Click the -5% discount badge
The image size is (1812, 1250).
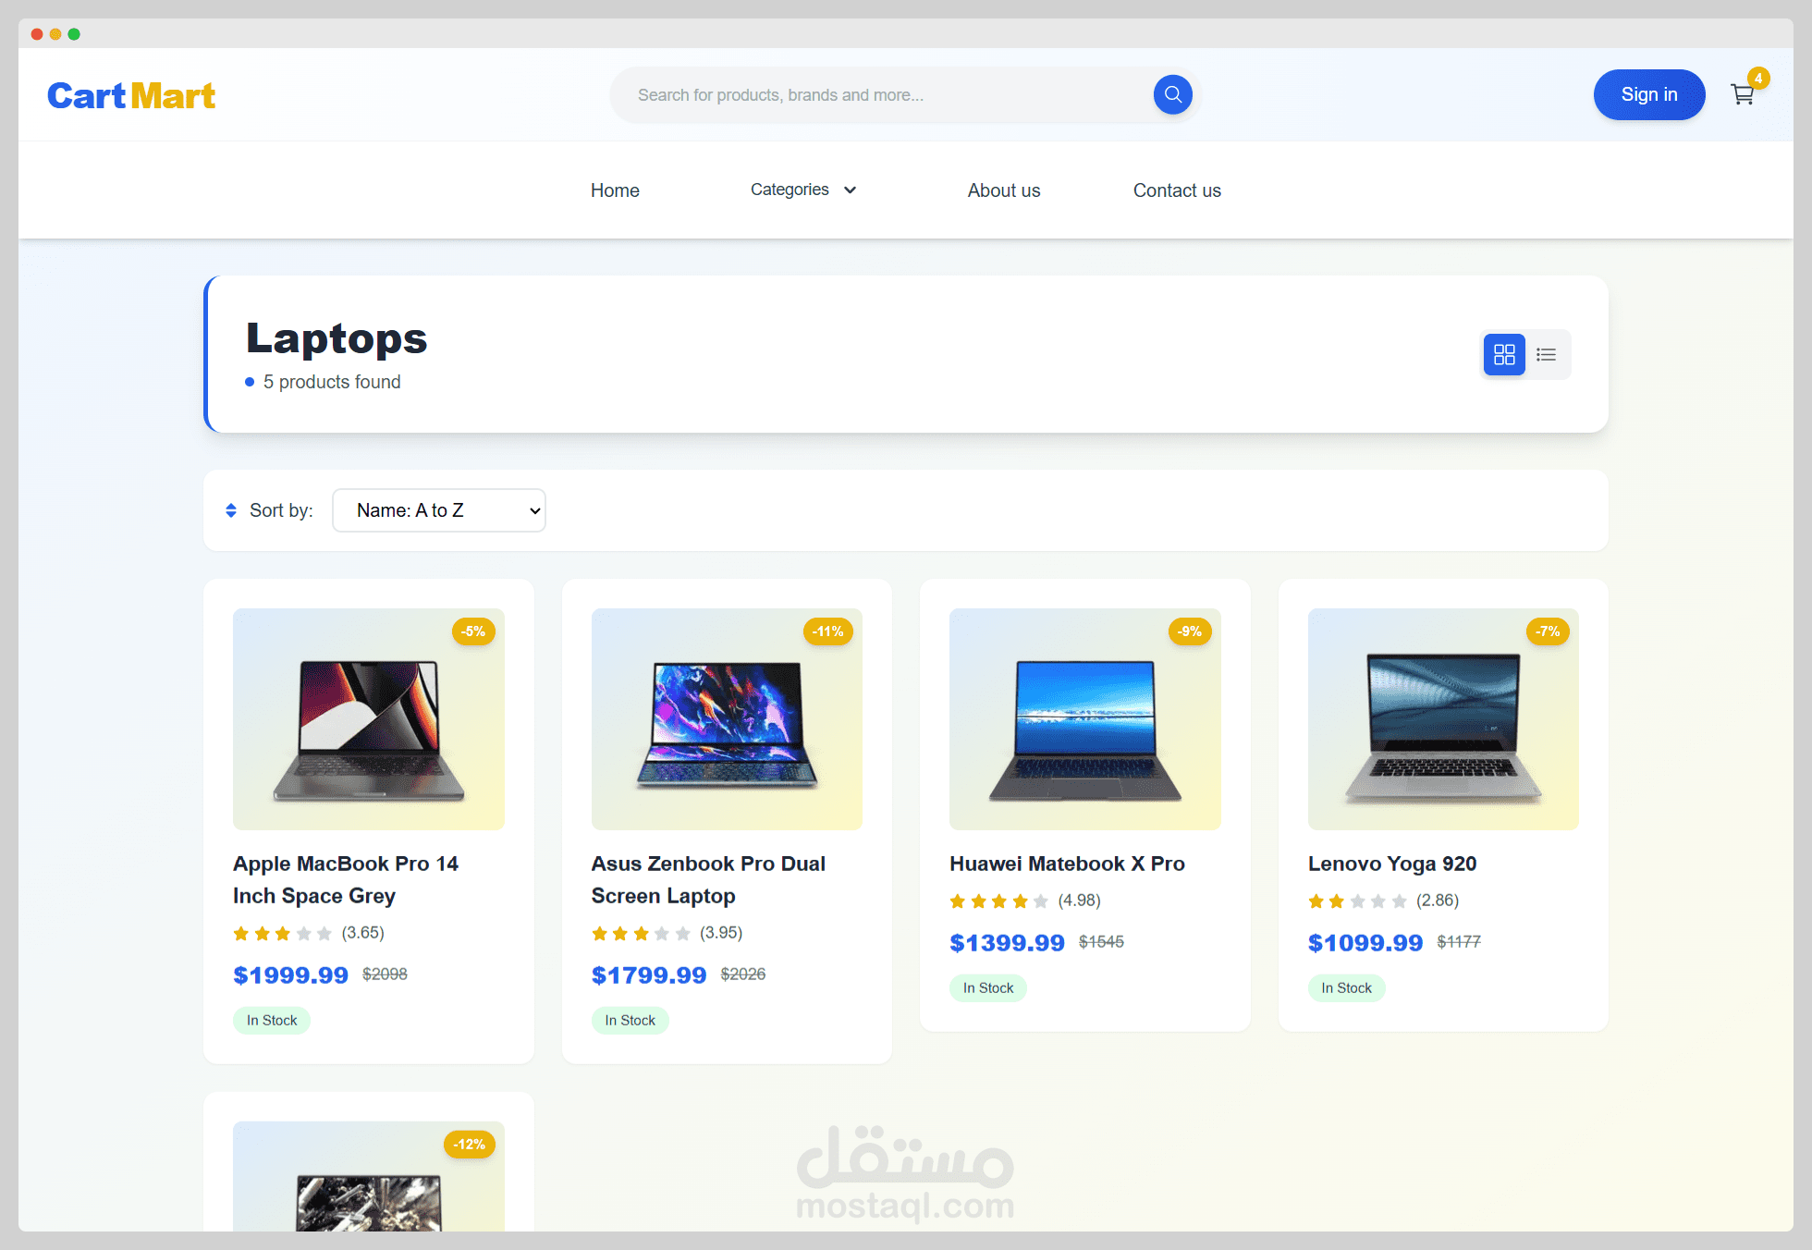tap(473, 631)
